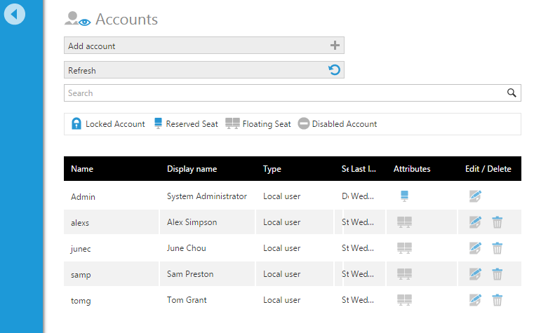Delete the alexs account

click(x=497, y=222)
